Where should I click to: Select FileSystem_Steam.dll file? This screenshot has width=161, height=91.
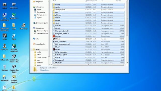coord(88,34)
